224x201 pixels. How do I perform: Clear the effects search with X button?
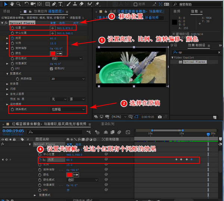coord(219,52)
